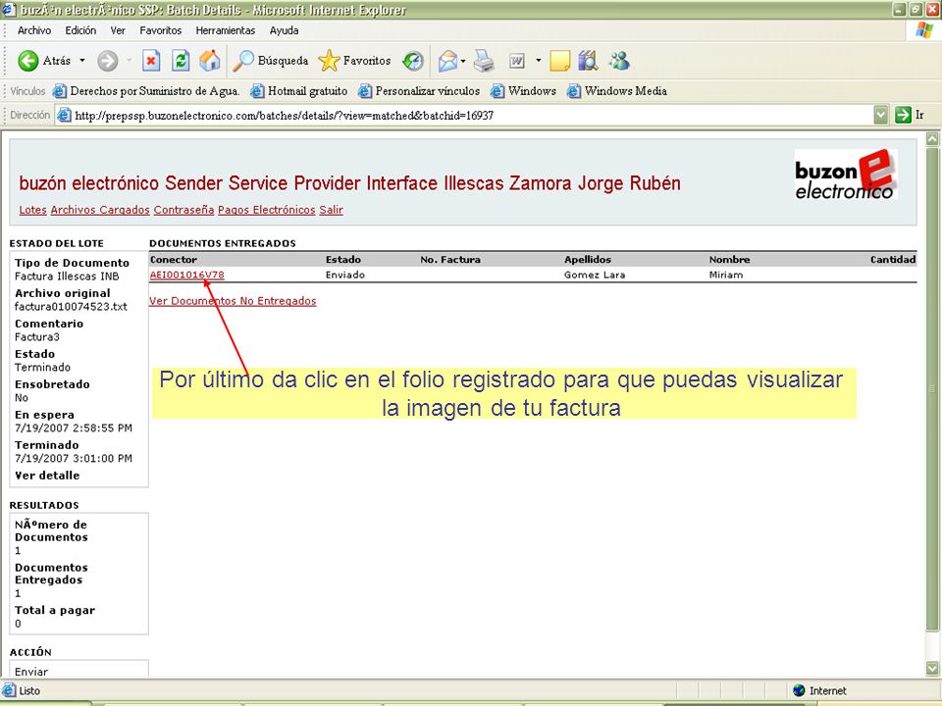
Task: Go to the Lotes page link
Action: click(32, 210)
